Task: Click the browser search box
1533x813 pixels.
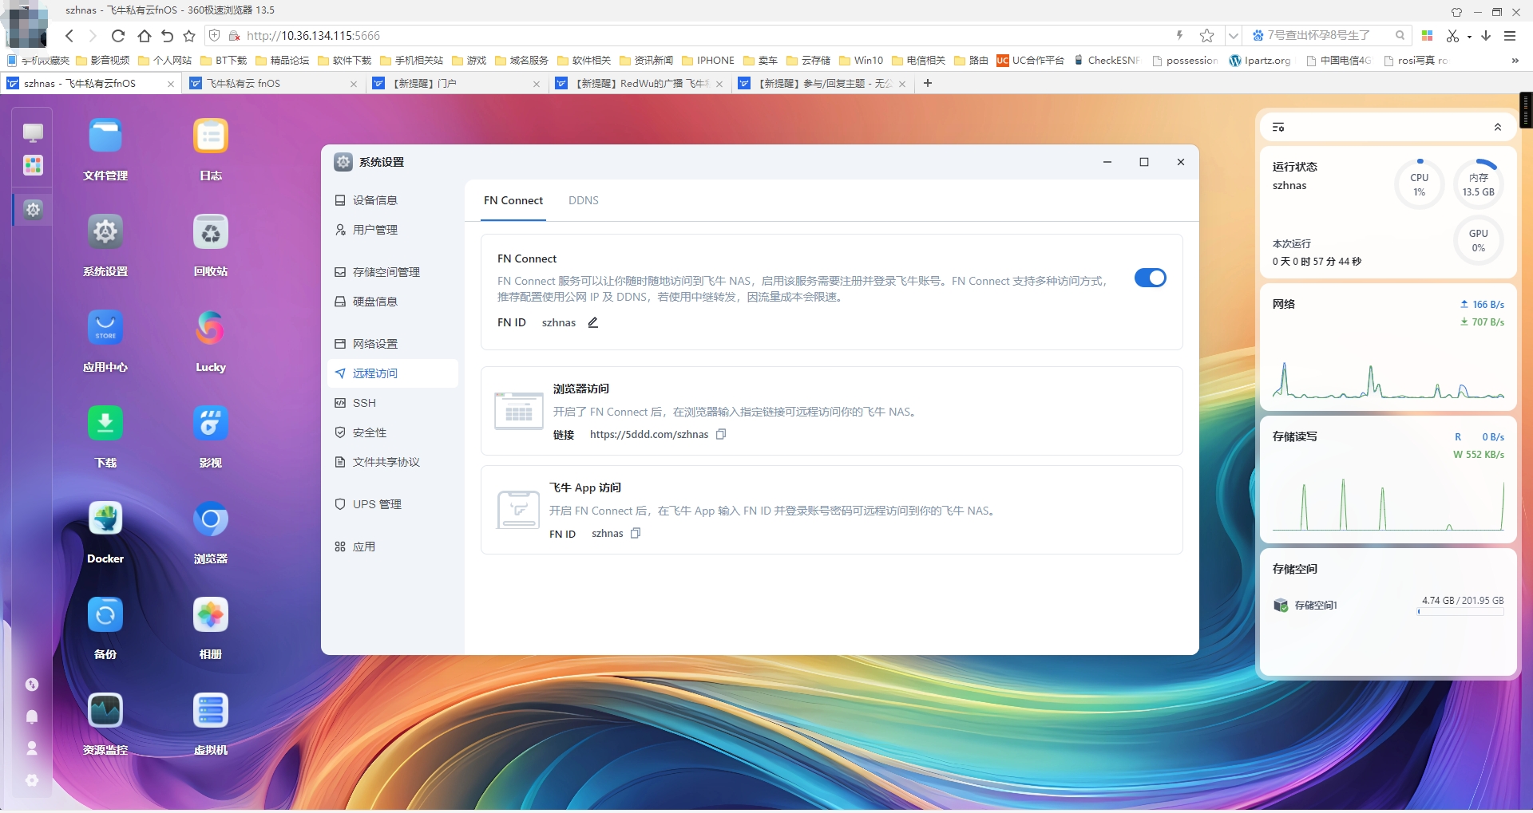Action: click(x=1328, y=35)
